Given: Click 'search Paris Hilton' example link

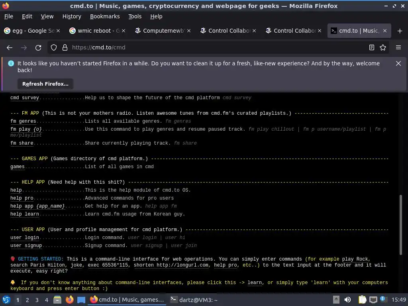Looking at the screenshot, I should tap(37, 265).
